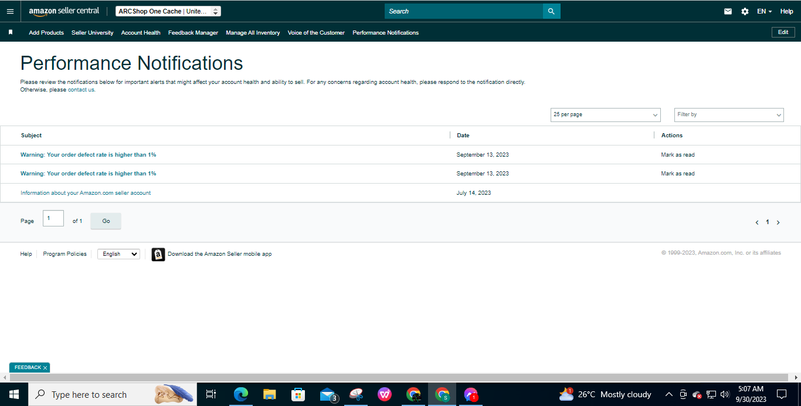The image size is (801, 406).
Task: Click the bookmark icon in navigation bar
Action: pyautogui.click(x=11, y=32)
